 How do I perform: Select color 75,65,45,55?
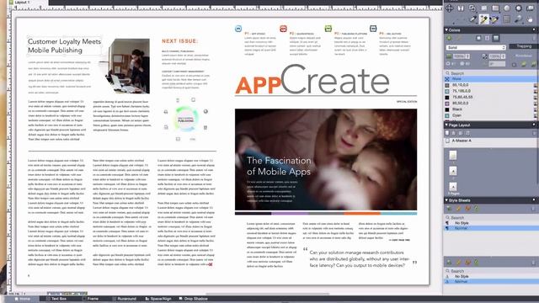[491, 98]
